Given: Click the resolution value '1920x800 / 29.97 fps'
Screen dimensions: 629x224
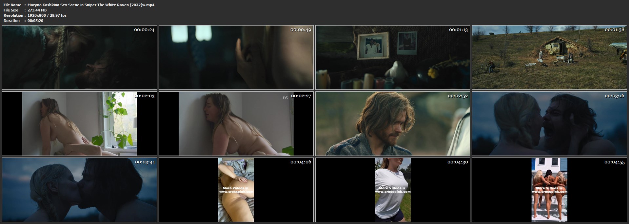Looking at the screenshot, I should click(47, 15).
